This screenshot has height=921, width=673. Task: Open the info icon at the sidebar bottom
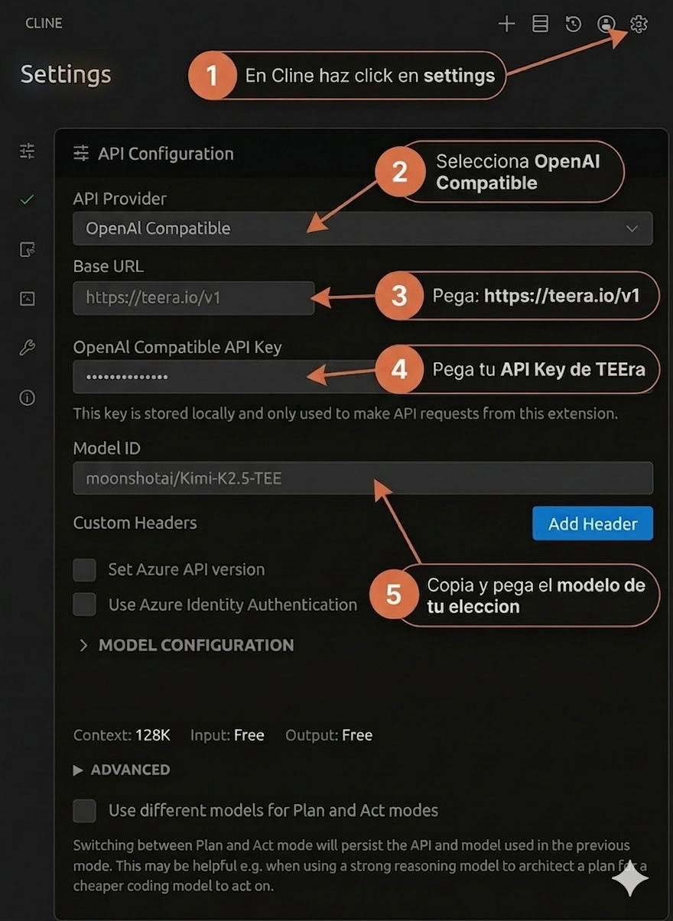27,397
